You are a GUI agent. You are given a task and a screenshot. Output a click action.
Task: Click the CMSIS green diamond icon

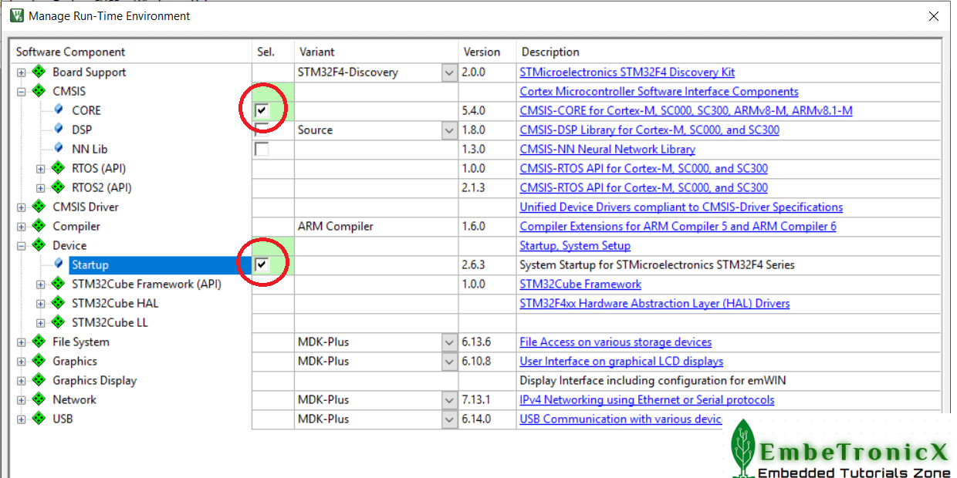pos(39,91)
